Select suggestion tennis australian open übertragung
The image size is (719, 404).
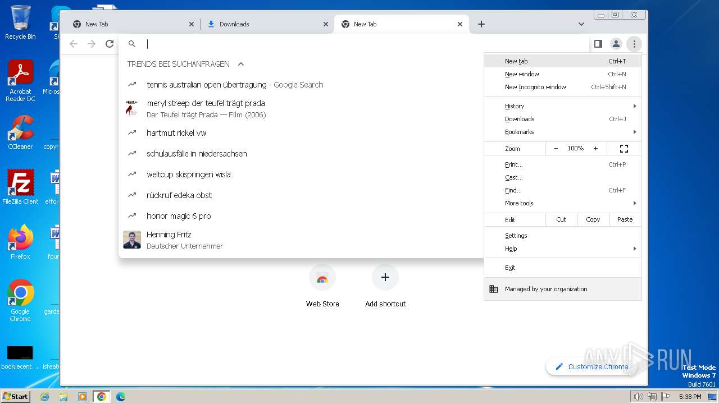pyautogui.click(x=301, y=85)
